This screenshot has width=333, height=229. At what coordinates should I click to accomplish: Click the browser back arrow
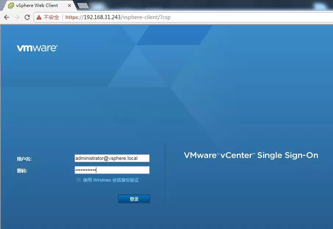coord(7,17)
